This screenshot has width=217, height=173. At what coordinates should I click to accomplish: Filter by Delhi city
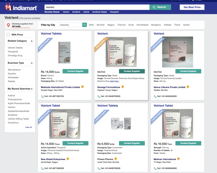(x=91, y=25)
